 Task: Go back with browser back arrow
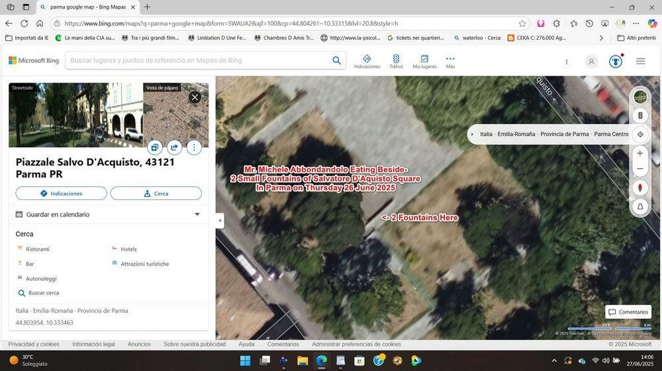tap(9, 23)
